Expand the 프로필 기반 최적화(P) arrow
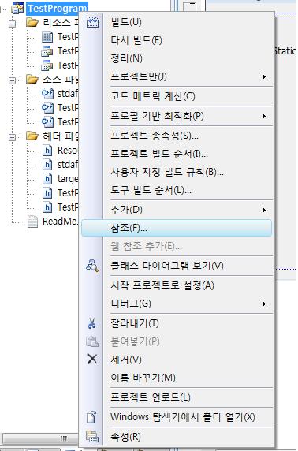The image size is (298, 451). [x=263, y=116]
